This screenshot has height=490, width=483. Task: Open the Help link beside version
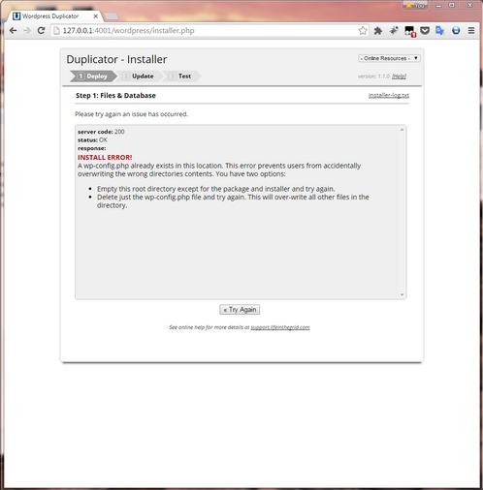pos(399,77)
